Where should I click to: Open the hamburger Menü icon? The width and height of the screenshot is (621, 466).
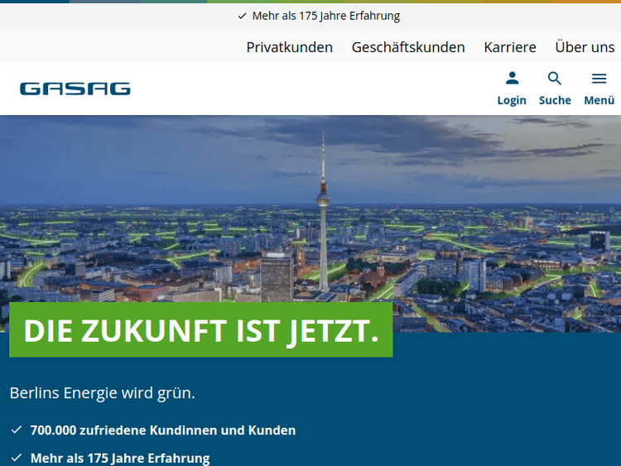pos(599,79)
